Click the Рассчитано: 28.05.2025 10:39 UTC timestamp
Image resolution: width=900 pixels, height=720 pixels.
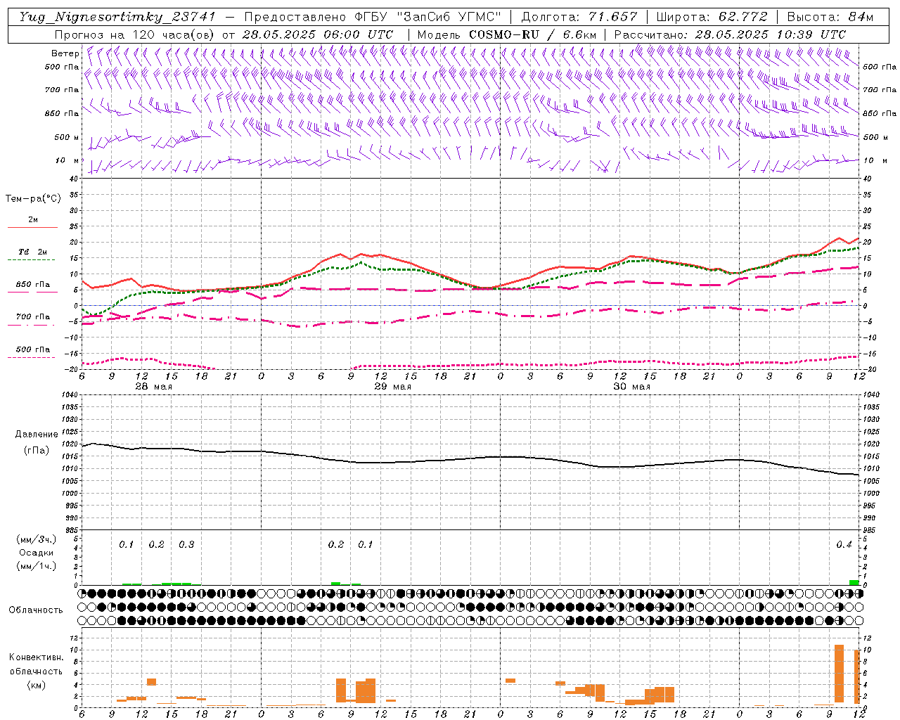[730, 34]
